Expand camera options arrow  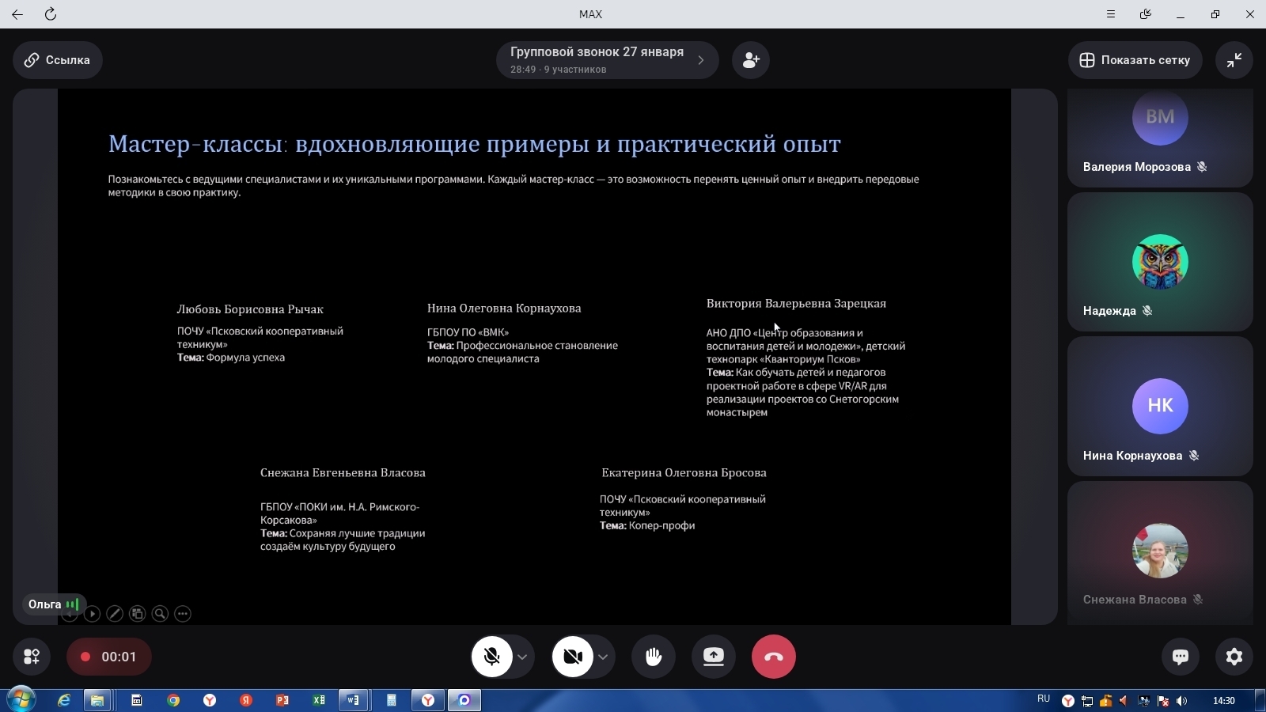pyautogui.click(x=603, y=657)
